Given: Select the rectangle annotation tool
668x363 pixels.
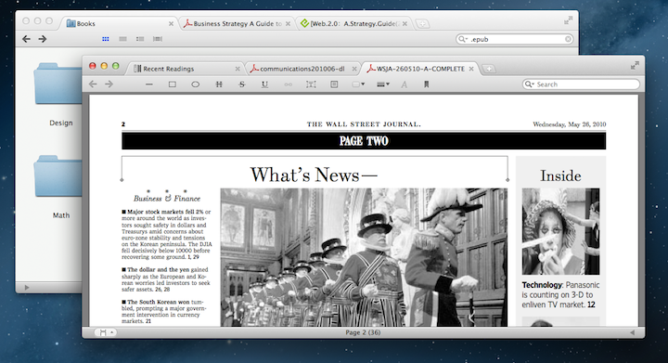Looking at the screenshot, I should tap(173, 84).
